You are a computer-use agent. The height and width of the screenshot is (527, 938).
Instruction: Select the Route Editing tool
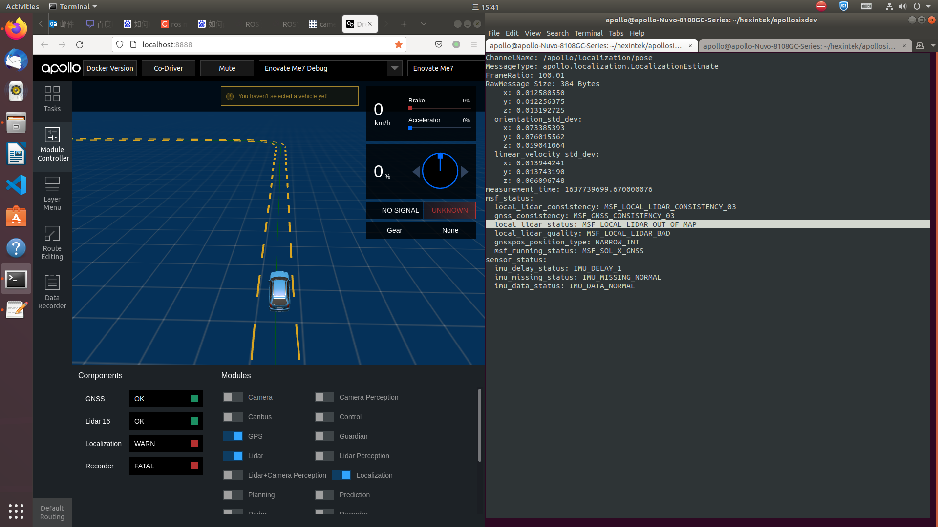pyautogui.click(x=52, y=243)
